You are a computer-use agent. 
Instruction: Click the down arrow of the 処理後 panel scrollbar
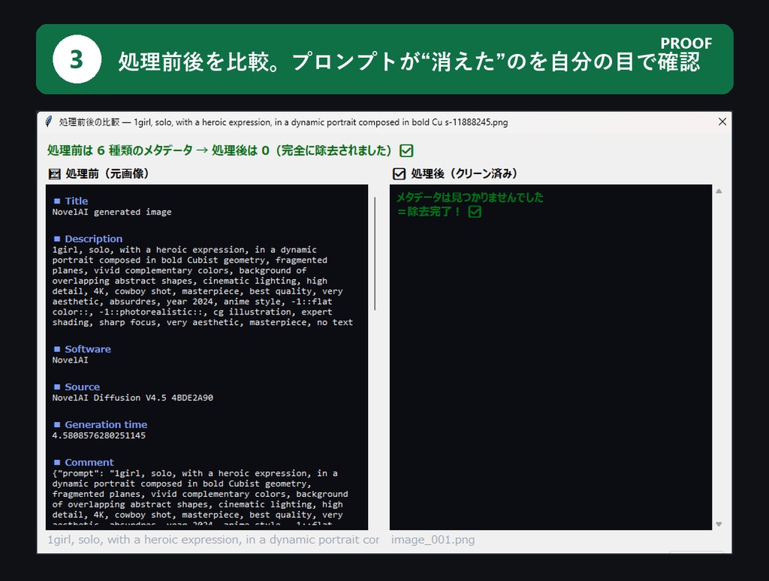tap(719, 524)
